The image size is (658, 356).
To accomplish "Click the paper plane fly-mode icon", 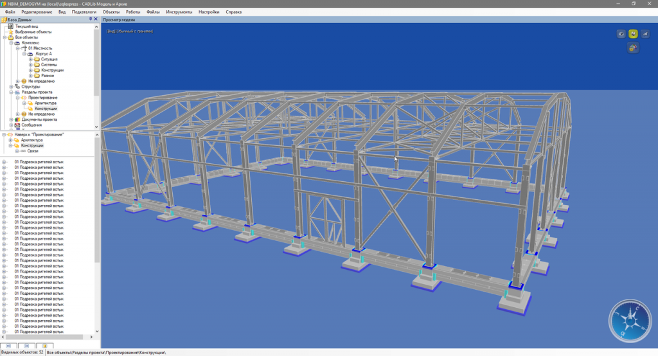I will 645,34.
